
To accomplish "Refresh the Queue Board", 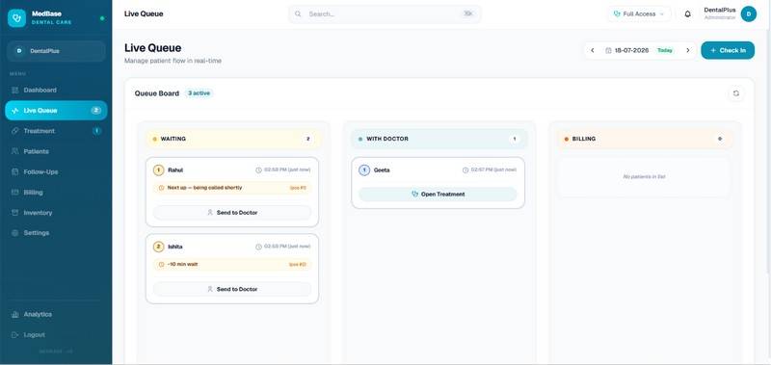I will click(735, 93).
